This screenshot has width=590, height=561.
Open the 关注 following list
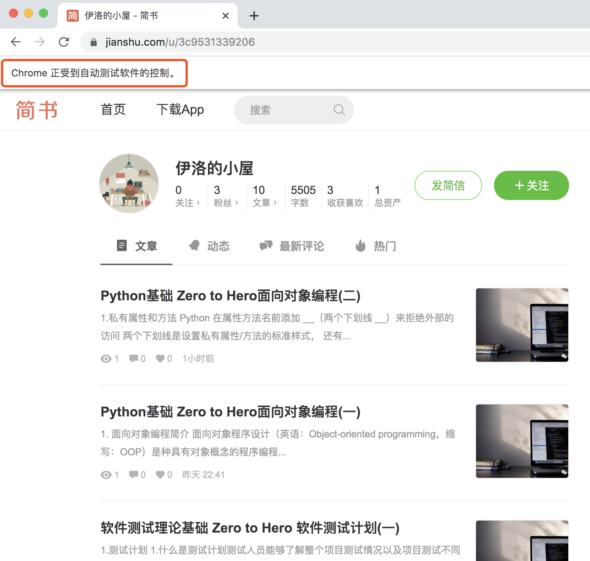[188, 197]
